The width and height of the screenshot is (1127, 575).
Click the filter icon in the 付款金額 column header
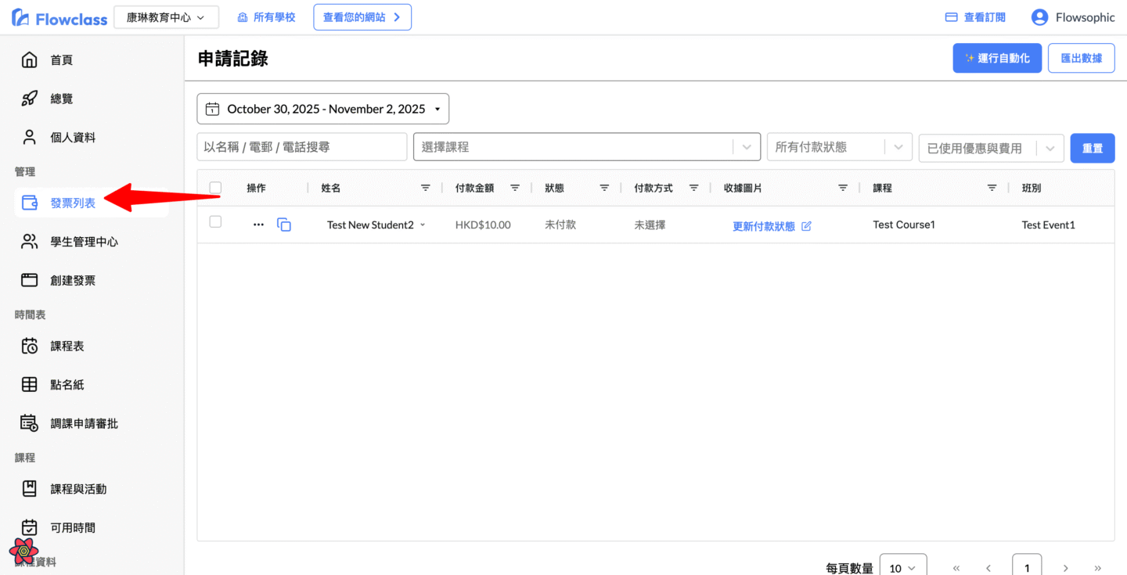tap(515, 188)
